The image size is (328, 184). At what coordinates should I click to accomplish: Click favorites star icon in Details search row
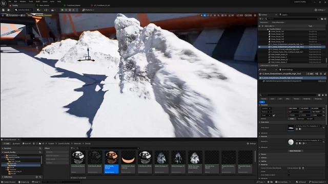(x=322, y=95)
